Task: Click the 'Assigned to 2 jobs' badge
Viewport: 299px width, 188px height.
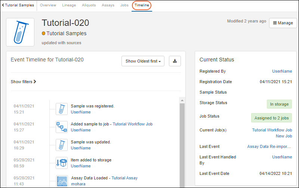Action: pyautogui.click(x=271, y=118)
